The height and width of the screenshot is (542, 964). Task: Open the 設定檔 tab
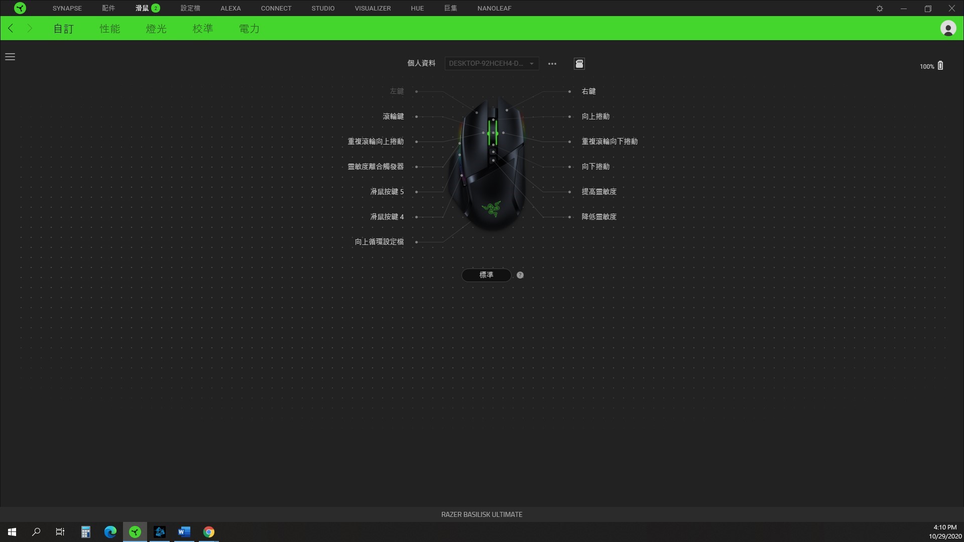tap(190, 9)
